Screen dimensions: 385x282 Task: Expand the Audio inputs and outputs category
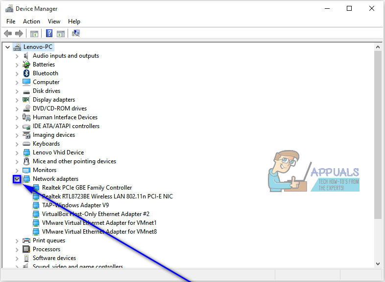tap(17, 56)
